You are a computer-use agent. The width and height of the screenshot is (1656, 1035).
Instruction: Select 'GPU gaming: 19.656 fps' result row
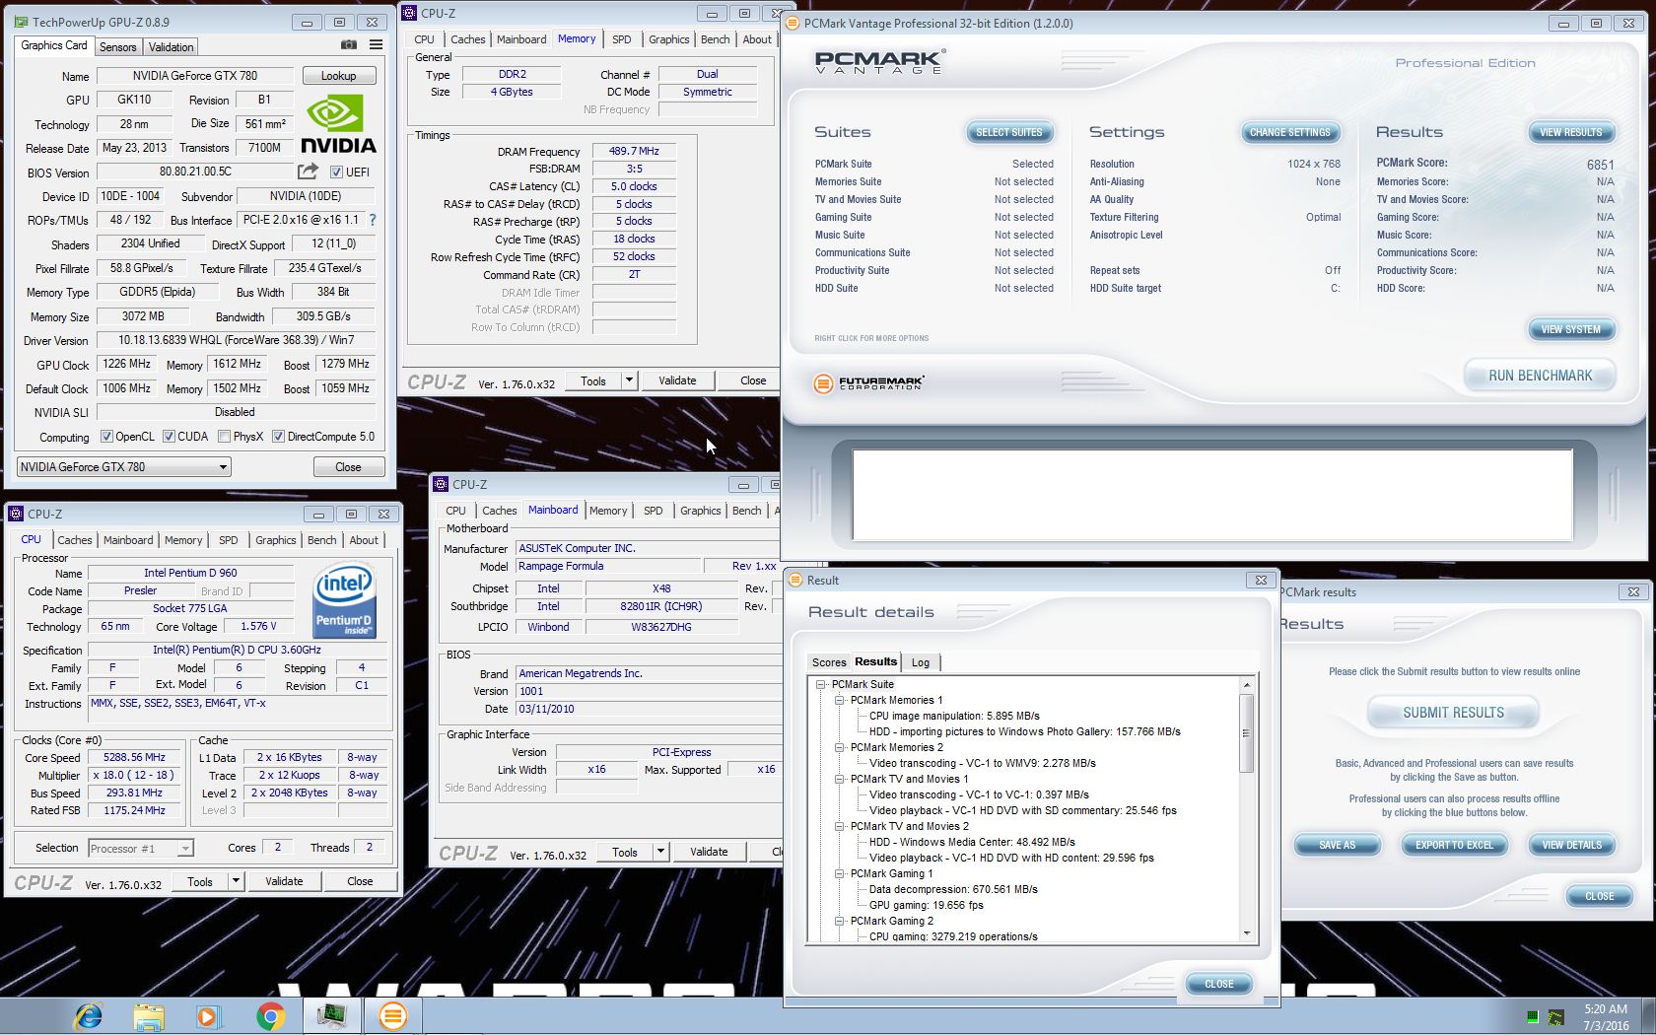click(926, 905)
